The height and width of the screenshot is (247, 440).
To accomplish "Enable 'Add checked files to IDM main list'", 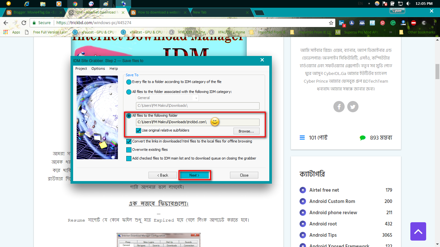I will click(129, 158).
